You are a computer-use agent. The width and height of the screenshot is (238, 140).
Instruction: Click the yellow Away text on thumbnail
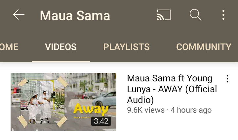click(91, 109)
